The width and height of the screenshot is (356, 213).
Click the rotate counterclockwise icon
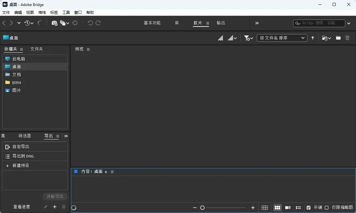click(90, 23)
